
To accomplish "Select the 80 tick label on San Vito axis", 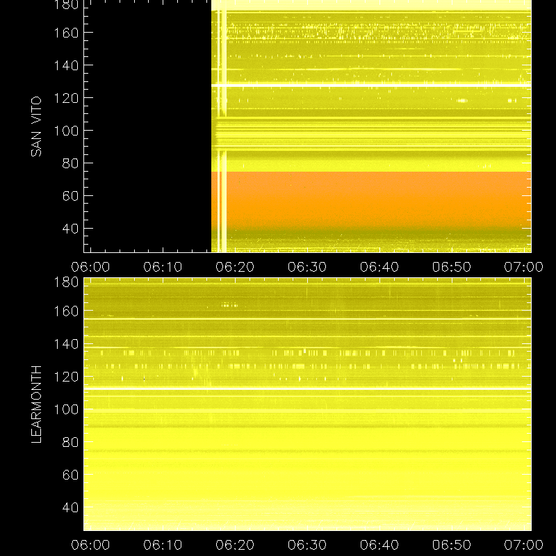I will tap(71, 163).
